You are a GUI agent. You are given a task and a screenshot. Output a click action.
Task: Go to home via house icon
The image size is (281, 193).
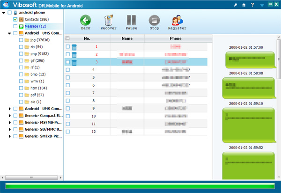coord(244,5)
